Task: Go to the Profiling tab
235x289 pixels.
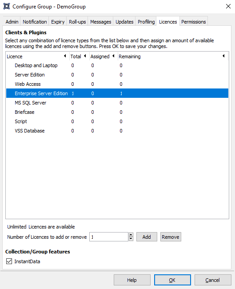Action: (x=146, y=22)
